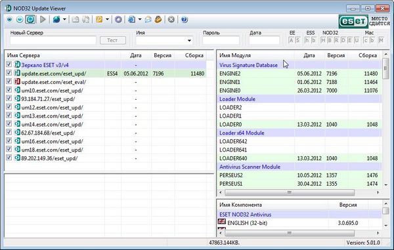Screen dimensions: 394x250
Task: Toggle the h button under ESS
Action: click(x=307, y=40)
